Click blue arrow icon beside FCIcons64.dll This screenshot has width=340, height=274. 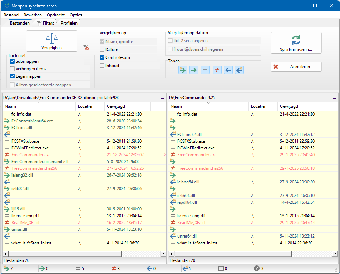pyautogui.click(x=173, y=135)
